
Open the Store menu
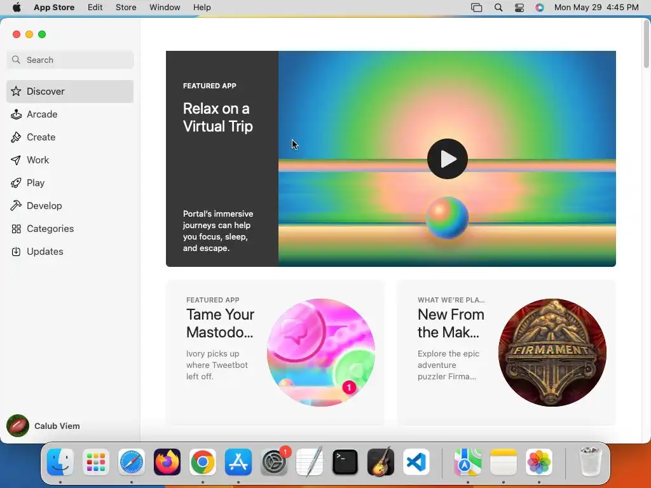point(126,8)
